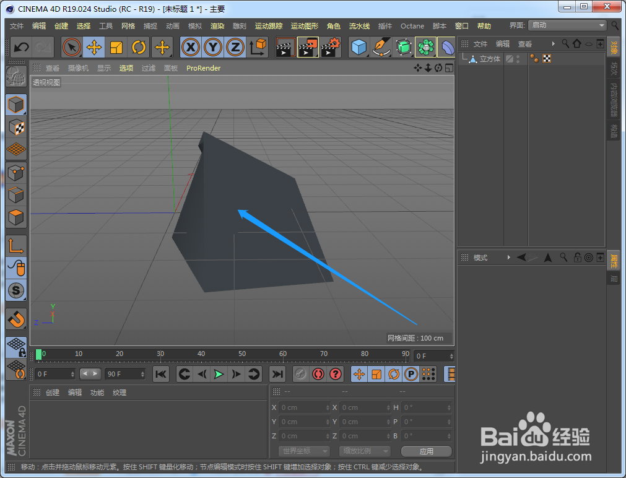
Task: Activate the Move tool in top toolbar
Action: pyautogui.click(x=94, y=48)
